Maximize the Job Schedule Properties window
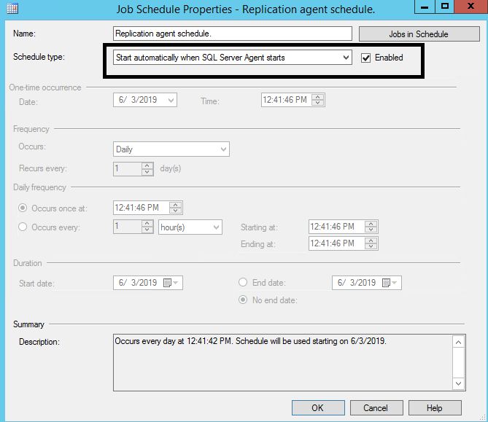Viewport: 488px width, 422px height. [444, 7]
